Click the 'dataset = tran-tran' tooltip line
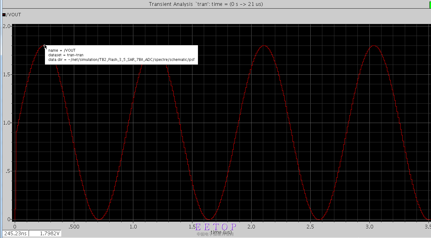431x238 pixels. tap(66, 55)
